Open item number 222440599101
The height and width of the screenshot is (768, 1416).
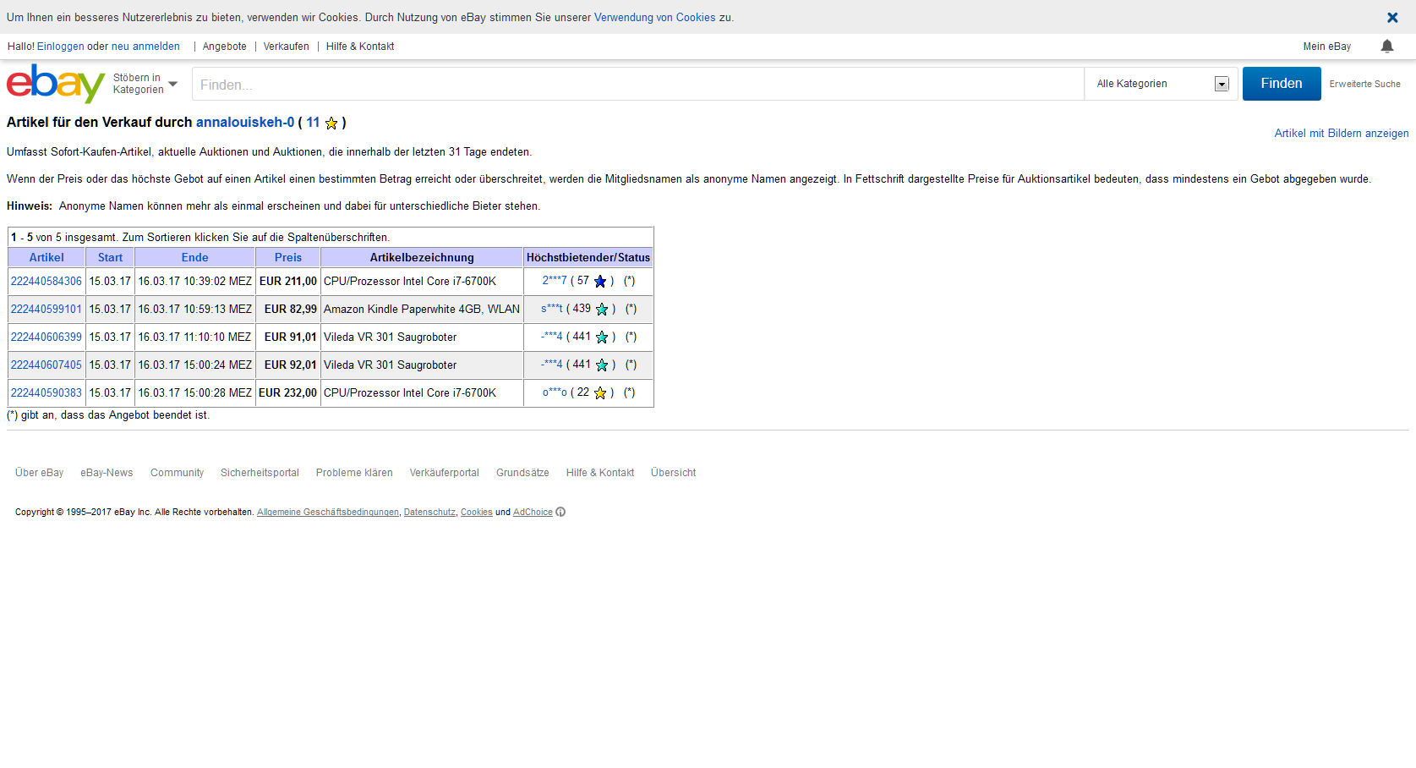pos(46,310)
